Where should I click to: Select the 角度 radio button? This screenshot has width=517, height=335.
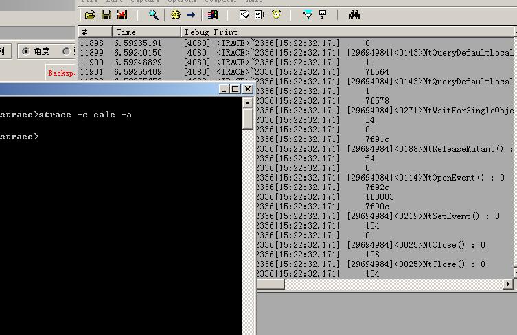coord(25,51)
